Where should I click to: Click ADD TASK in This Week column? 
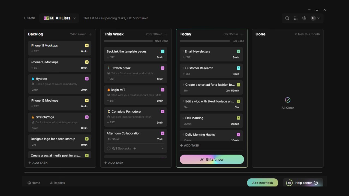coord(114,163)
